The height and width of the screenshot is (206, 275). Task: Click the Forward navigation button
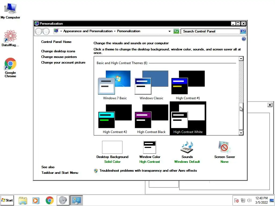(46, 31)
